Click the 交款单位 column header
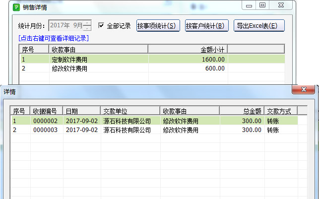319x199 pixels. pyautogui.click(x=130, y=111)
